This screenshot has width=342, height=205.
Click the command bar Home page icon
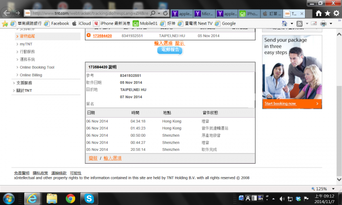pyautogui.click(x=285, y=23)
